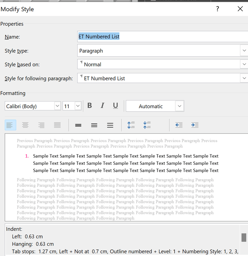Toggle Bold formatting button
248x256 pixels.
tap(90, 106)
